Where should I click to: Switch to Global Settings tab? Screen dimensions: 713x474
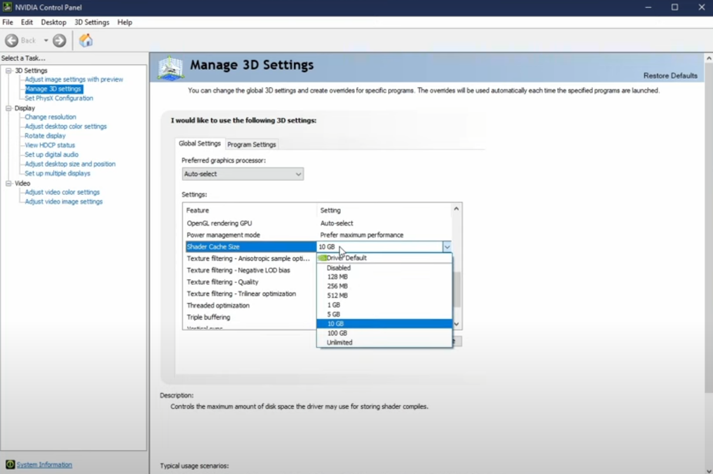pos(200,143)
